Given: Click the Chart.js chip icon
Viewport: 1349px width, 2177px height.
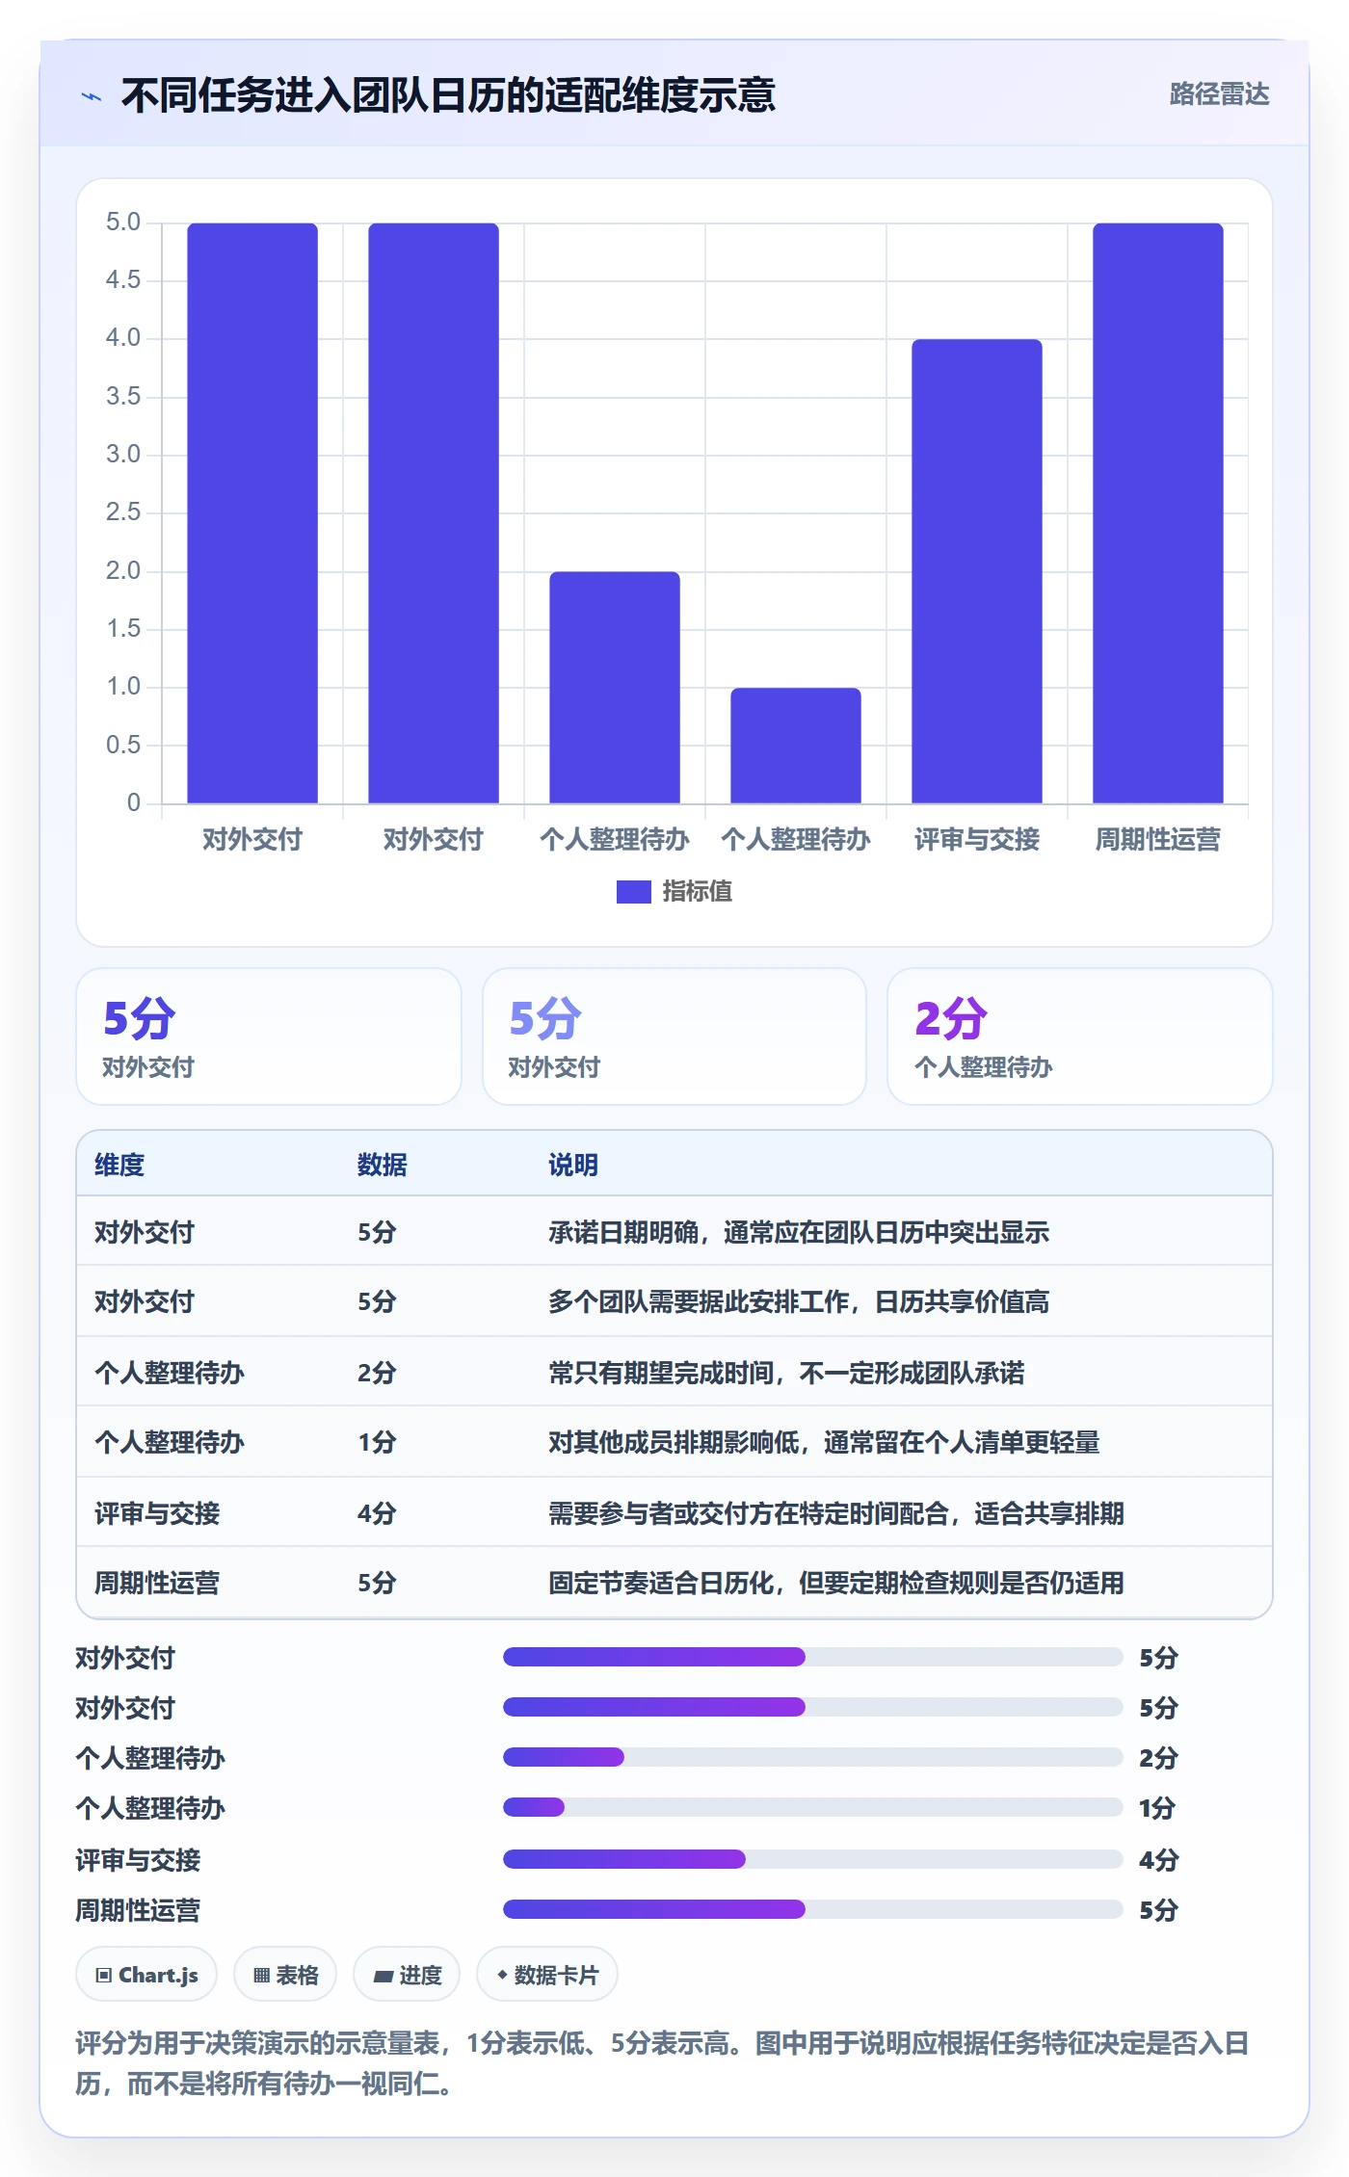Looking at the screenshot, I should [104, 1976].
